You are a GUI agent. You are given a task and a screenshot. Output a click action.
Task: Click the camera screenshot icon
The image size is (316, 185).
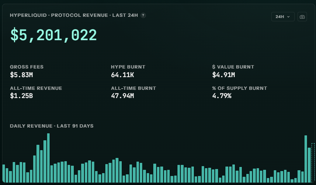tap(302, 17)
